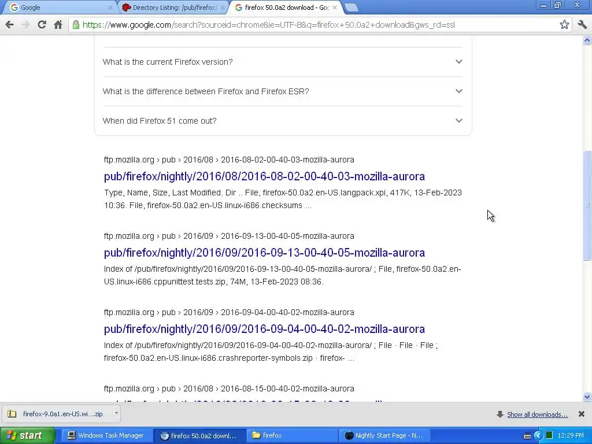Open the downloaded firefox-9.0a1 zip file
This screenshot has height=444, width=592.
pos(58,414)
